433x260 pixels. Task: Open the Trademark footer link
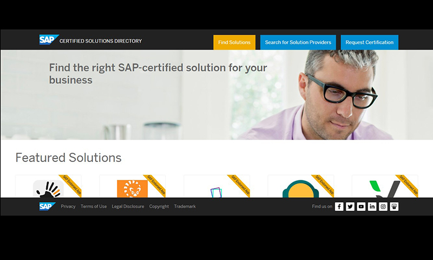pos(185,206)
